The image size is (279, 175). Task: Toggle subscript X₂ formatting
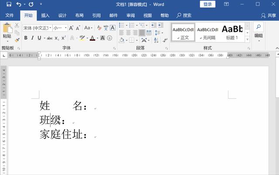point(57,38)
